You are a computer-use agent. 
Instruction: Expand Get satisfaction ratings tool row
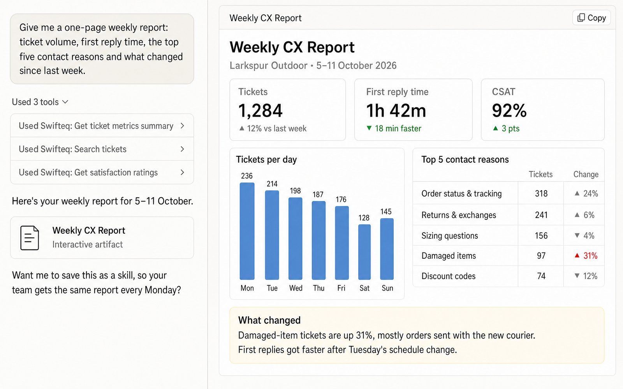(102, 172)
